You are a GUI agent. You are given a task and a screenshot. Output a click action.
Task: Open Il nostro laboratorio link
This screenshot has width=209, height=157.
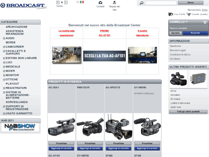click(143, 33)
